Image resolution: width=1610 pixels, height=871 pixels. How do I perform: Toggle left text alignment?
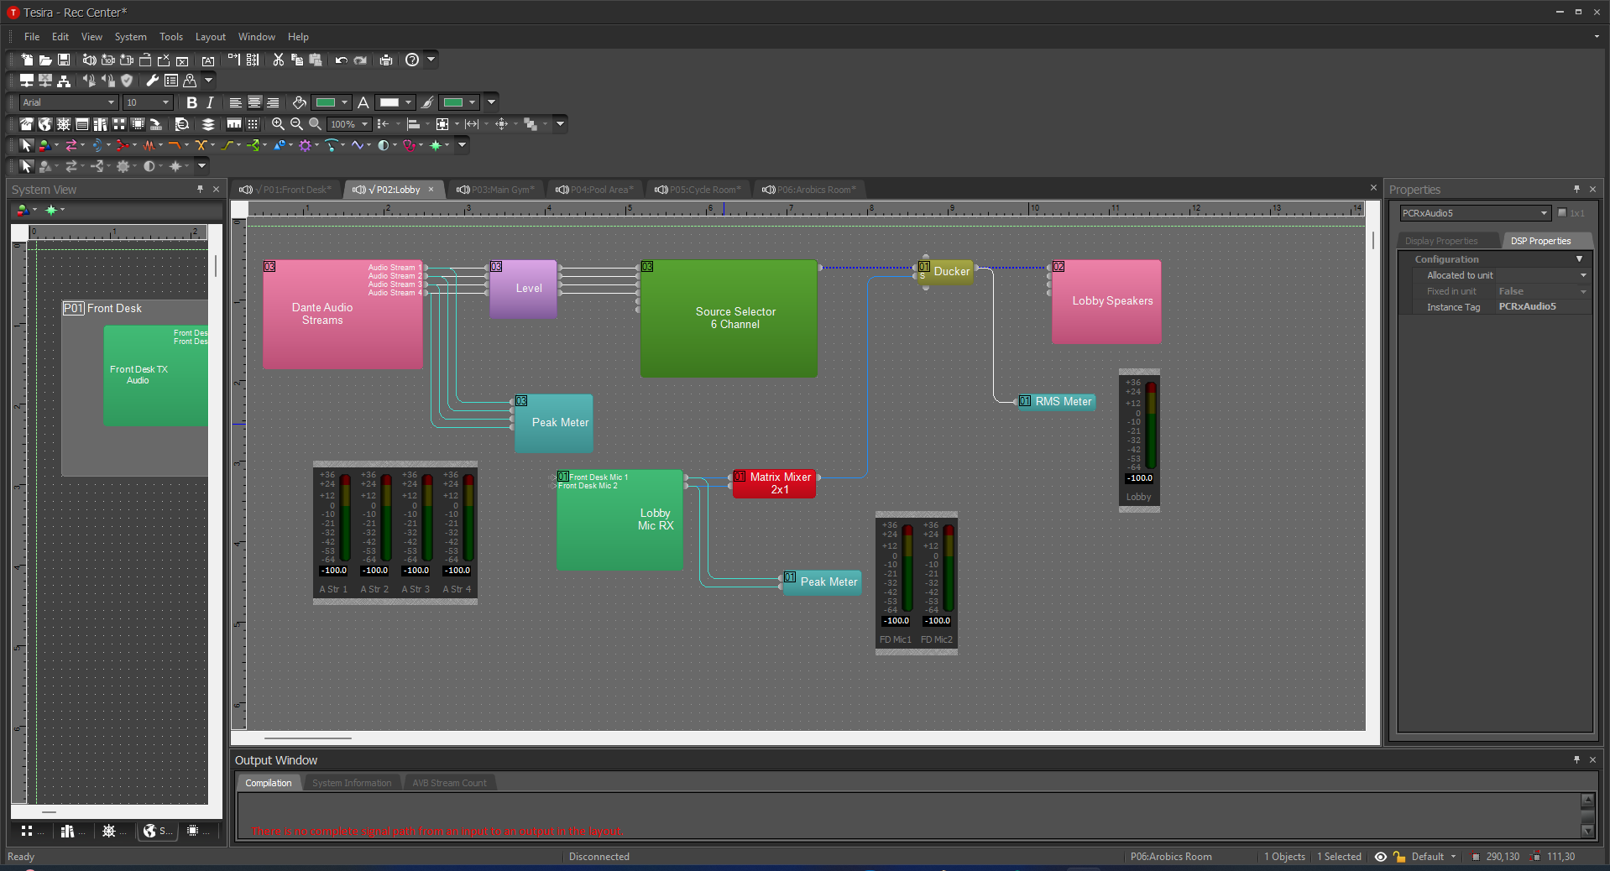pos(236,102)
